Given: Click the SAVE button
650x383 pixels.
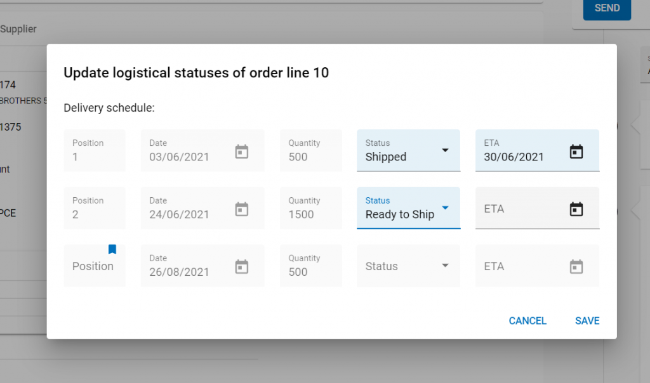Looking at the screenshot, I should click(x=587, y=321).
